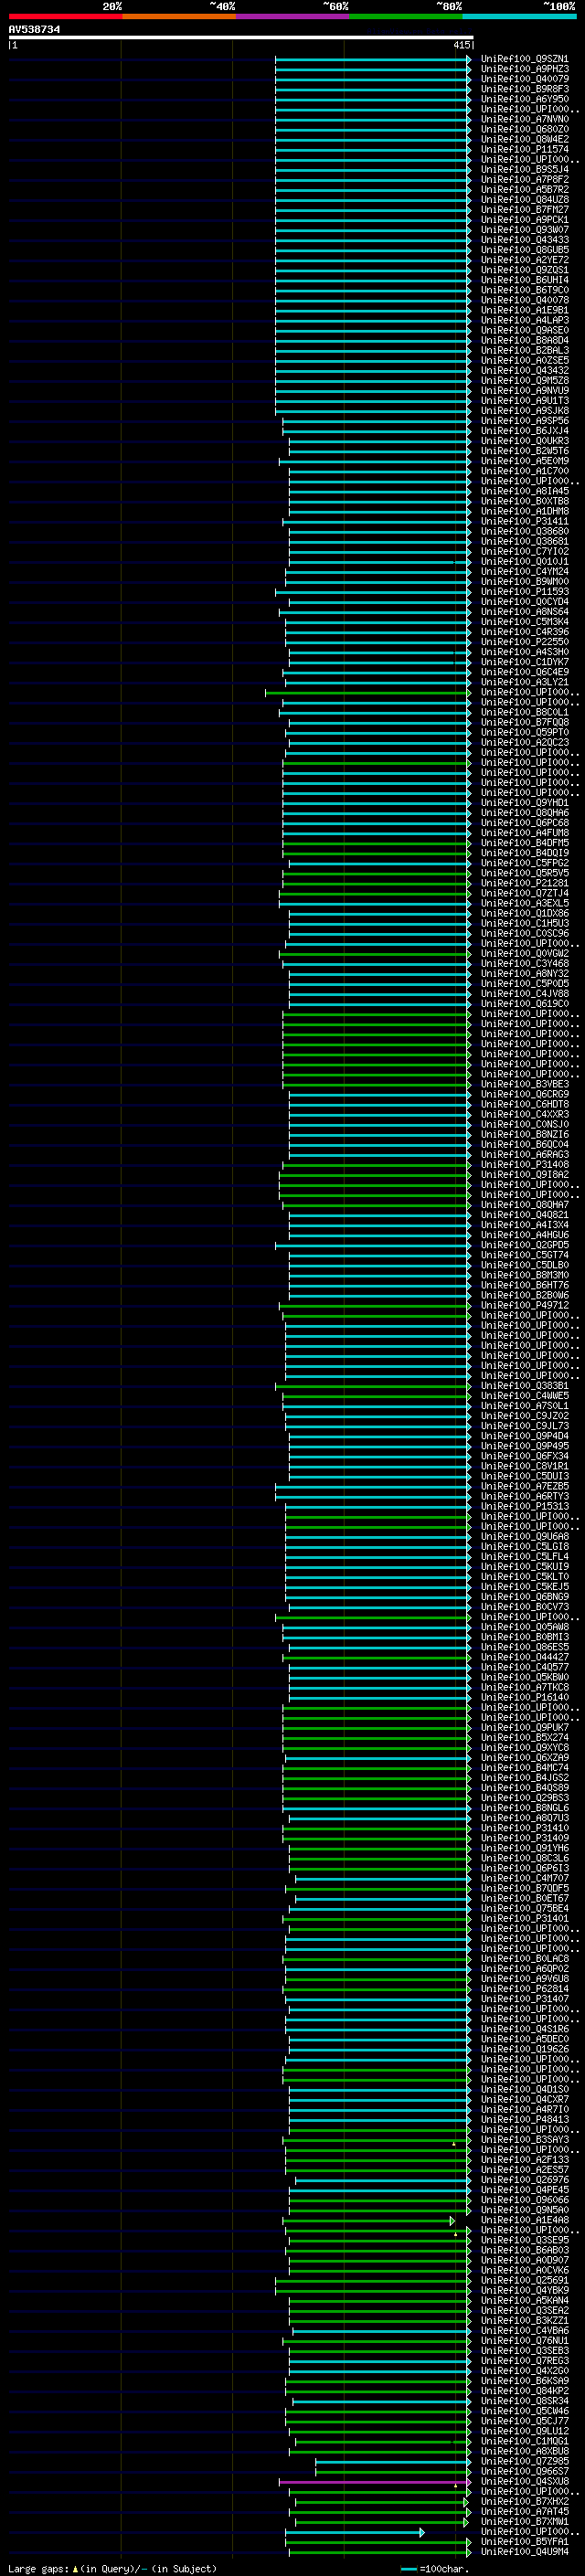585x2576 pixels.
Task: Click the red 20% identity legend segment
Action: (x=65, y=16)
